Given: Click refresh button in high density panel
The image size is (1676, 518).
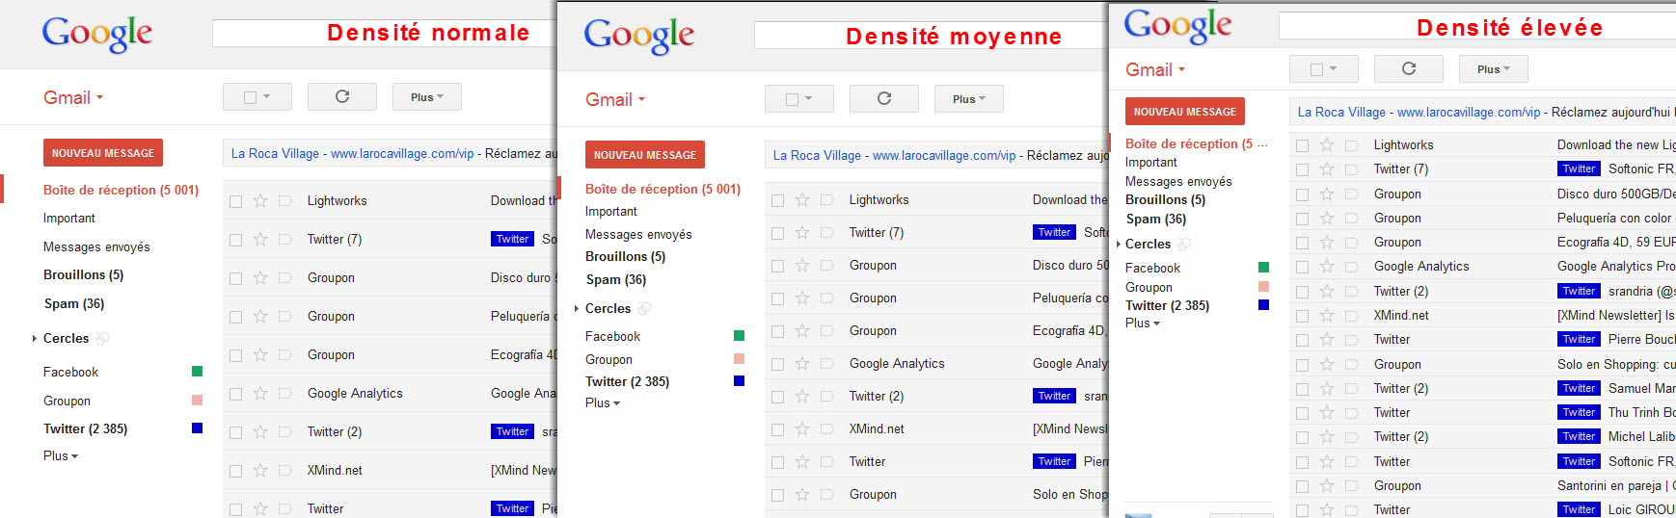Looking at the screenshot, I should (x=1409, y=68).
